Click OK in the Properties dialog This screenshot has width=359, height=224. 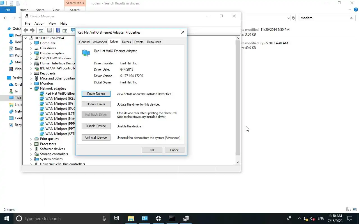pos(152,150)
